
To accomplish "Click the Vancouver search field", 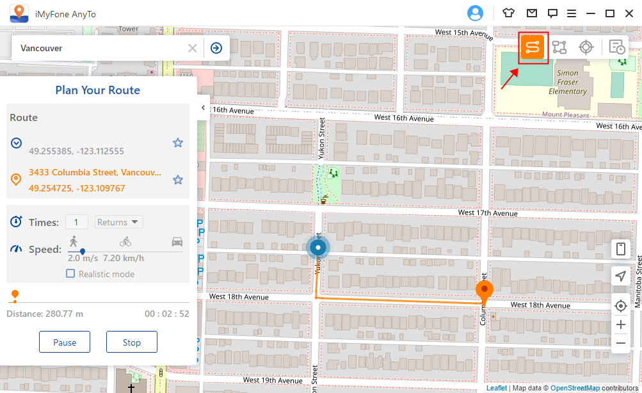I will [102, 48].
